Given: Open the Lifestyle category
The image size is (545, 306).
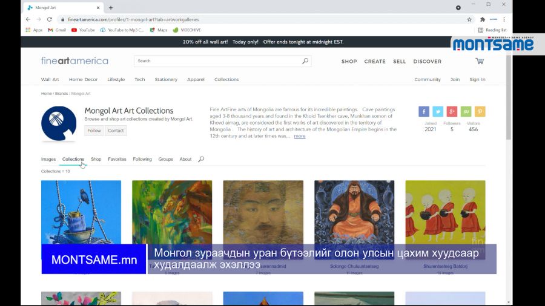Looking at the screenshot, I should click(116, 79).
